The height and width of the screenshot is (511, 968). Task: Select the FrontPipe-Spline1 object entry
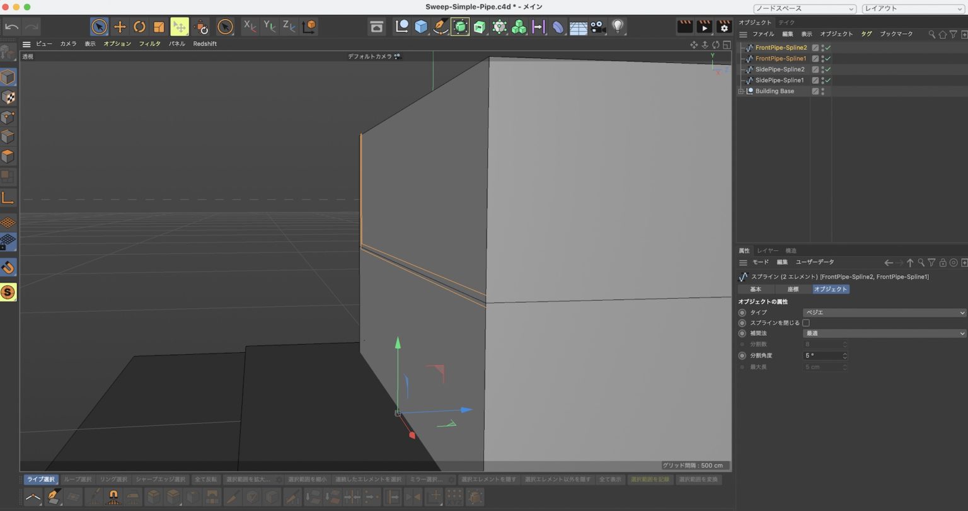[x=780, y=58]
